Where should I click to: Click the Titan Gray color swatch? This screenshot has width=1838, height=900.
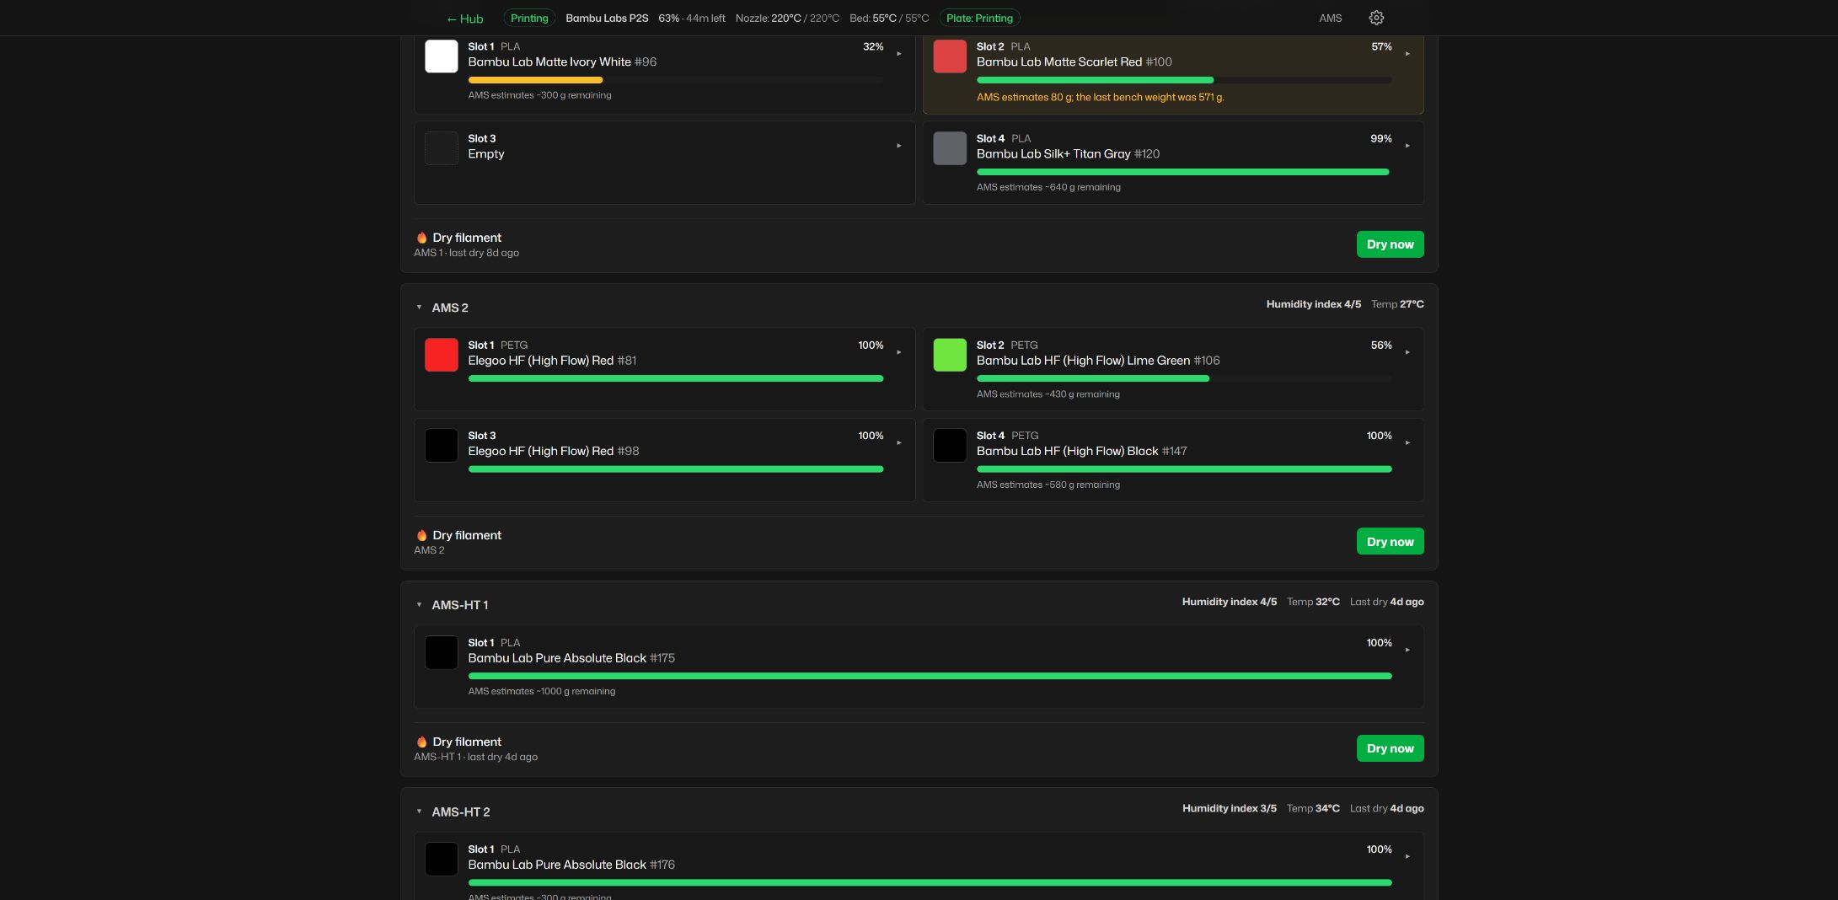coord(950,148)
